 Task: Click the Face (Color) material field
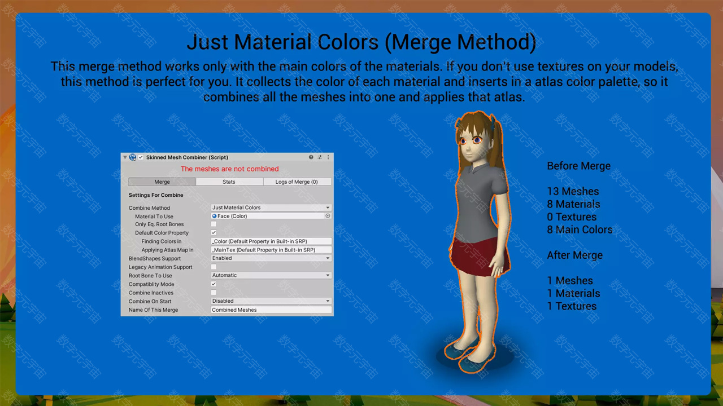pyautogui.click(x=268, y=216)
